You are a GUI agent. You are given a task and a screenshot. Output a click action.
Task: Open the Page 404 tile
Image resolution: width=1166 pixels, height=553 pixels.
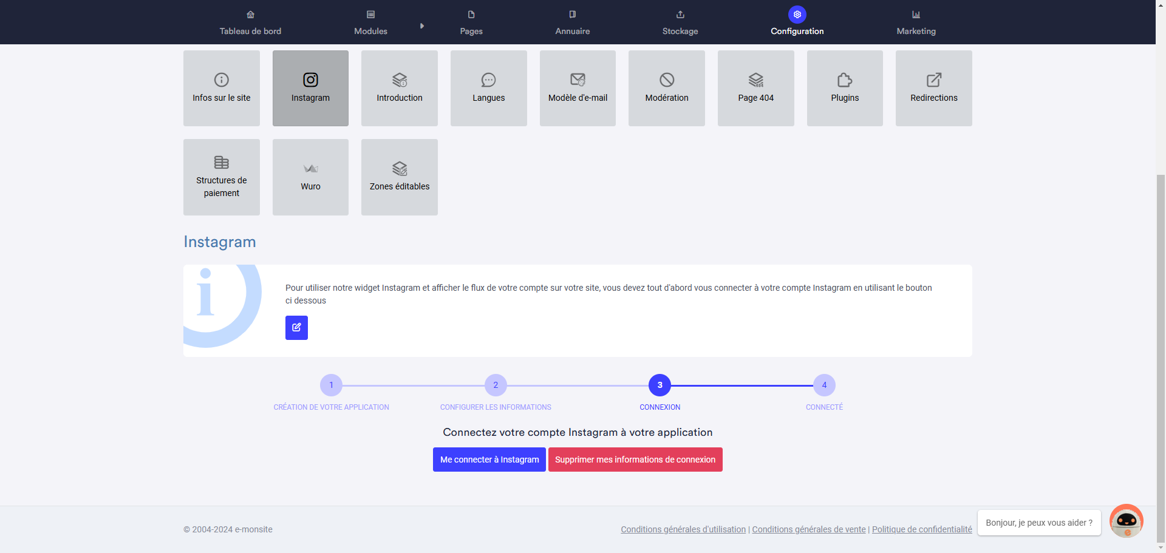coord(756,89)
